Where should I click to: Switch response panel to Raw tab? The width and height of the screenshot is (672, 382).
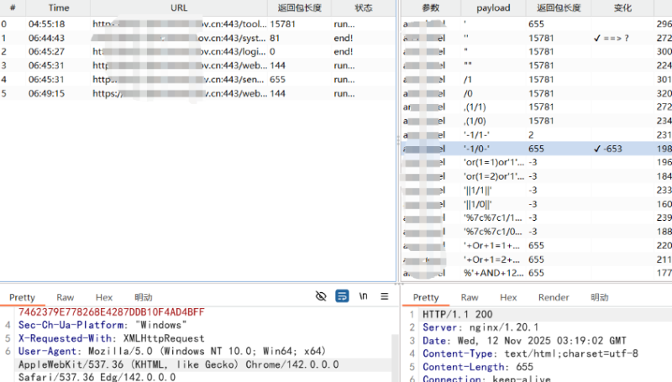point(470,297)
